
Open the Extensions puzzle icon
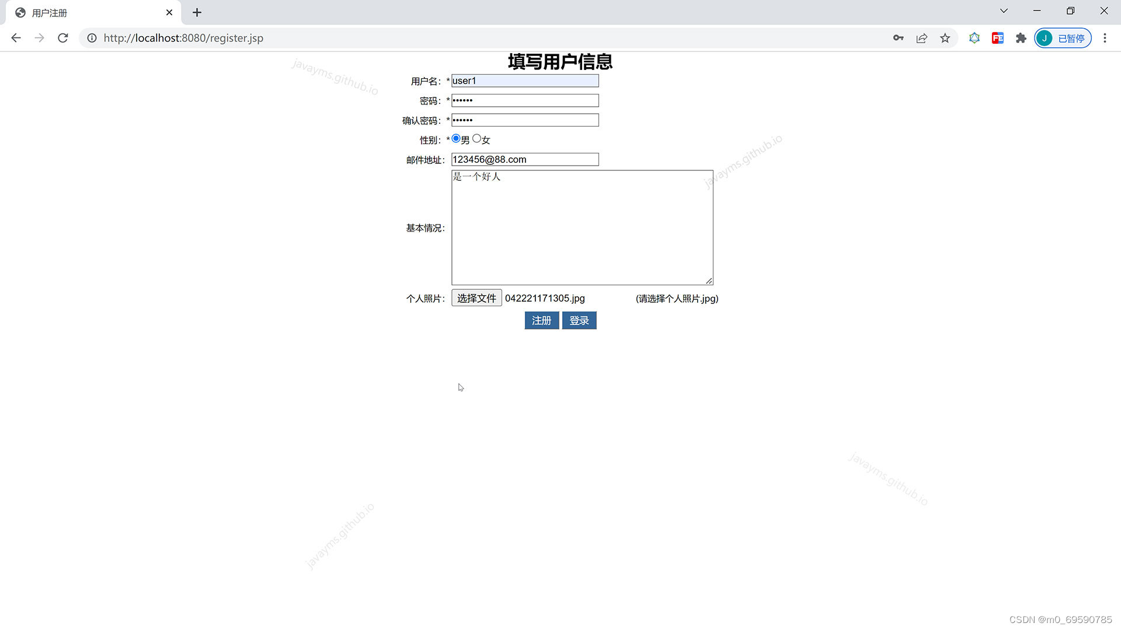[1021, 38]
